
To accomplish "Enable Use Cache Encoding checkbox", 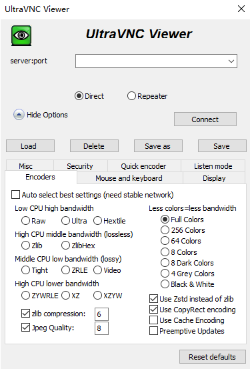I will 153,320.
